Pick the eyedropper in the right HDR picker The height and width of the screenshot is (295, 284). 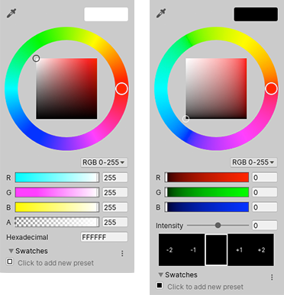click(x=161, y=13)
